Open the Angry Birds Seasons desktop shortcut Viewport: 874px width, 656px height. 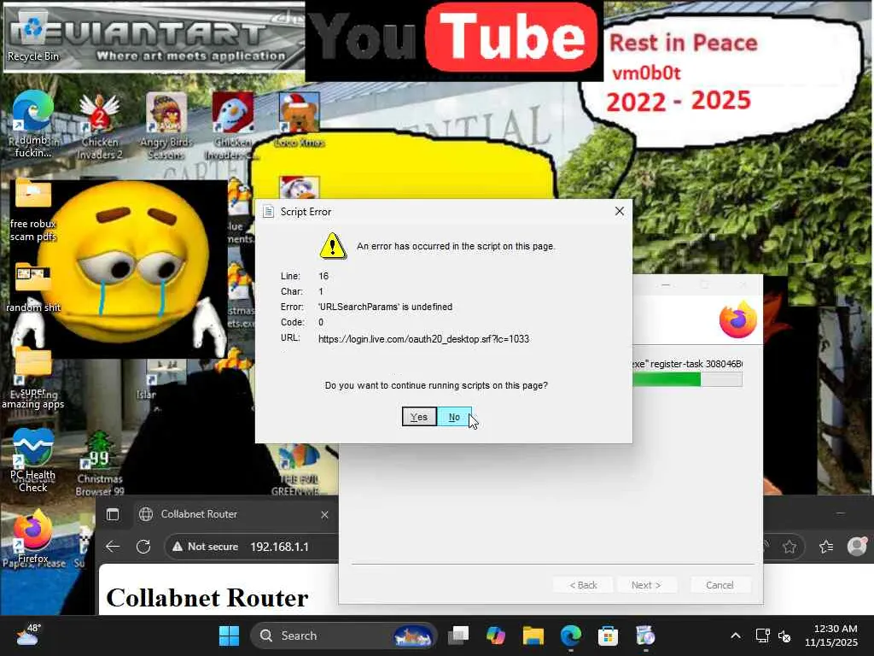[x=166, y=126]
